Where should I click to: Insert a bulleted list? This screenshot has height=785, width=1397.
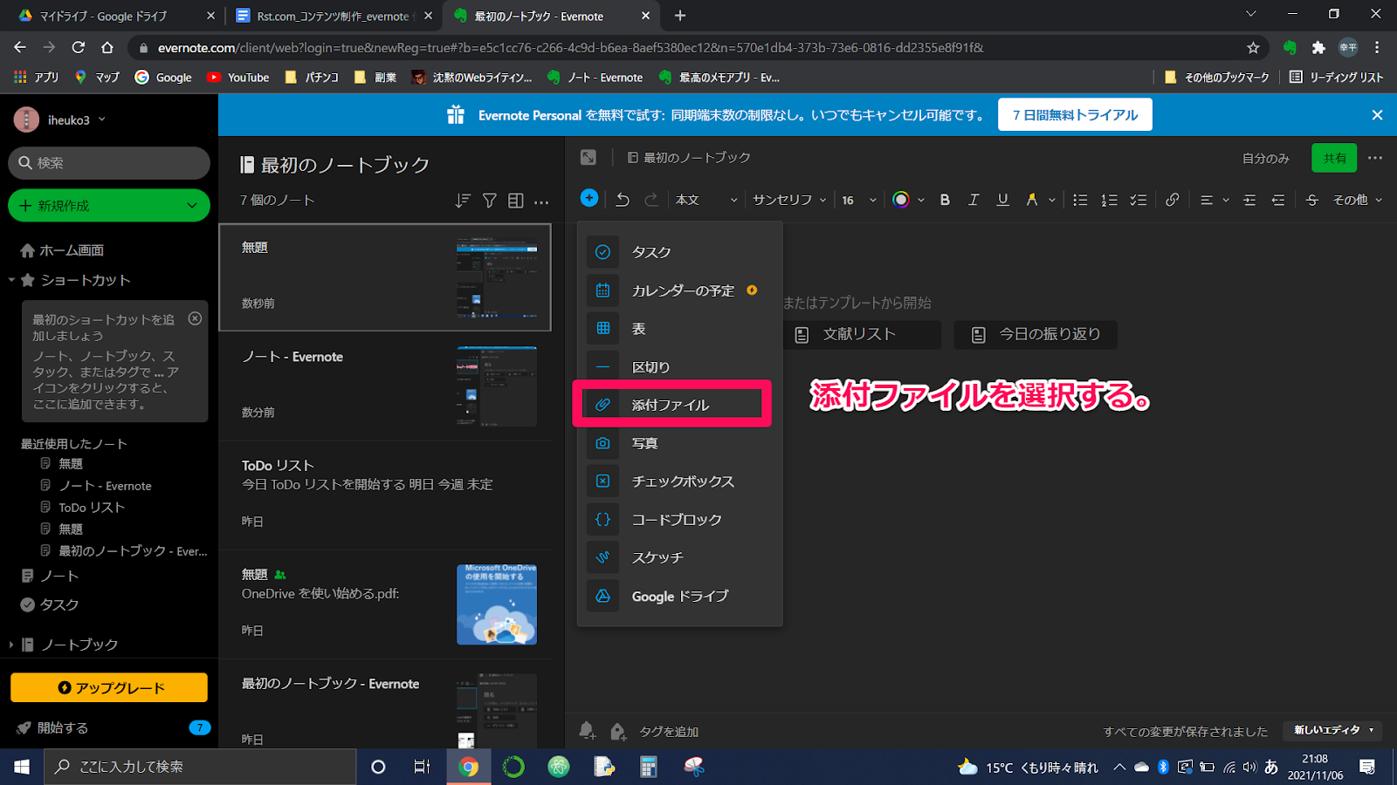[1080, 200]
